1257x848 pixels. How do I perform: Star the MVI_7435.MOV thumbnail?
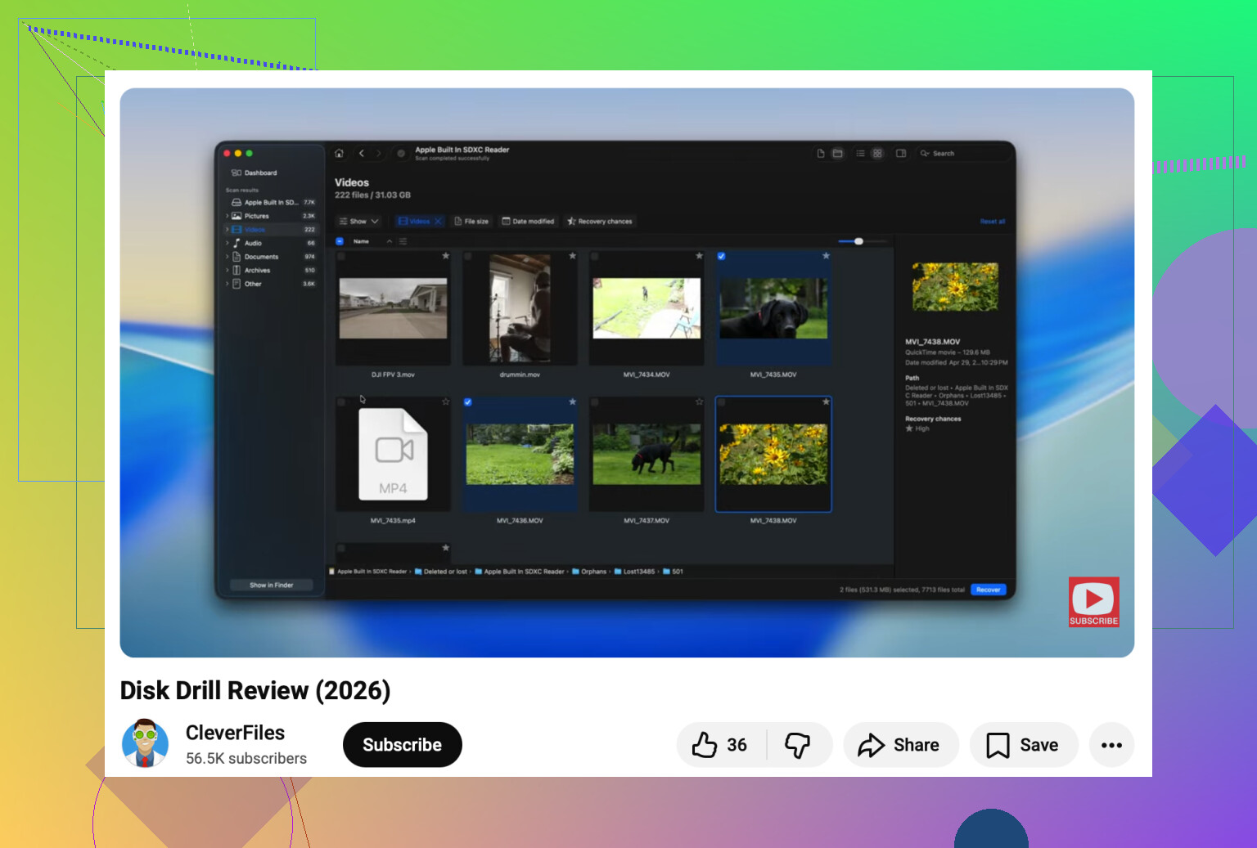(x=826, y=256)
